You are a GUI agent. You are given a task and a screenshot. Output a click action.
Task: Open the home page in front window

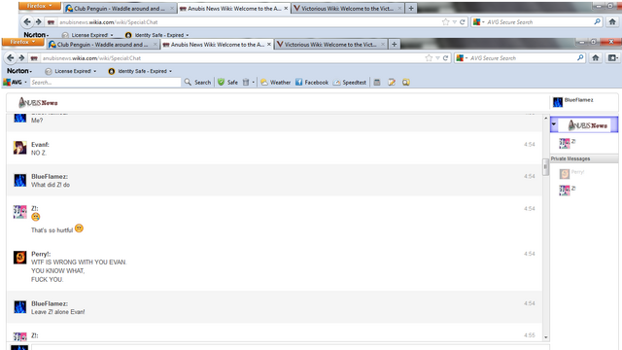596,58
